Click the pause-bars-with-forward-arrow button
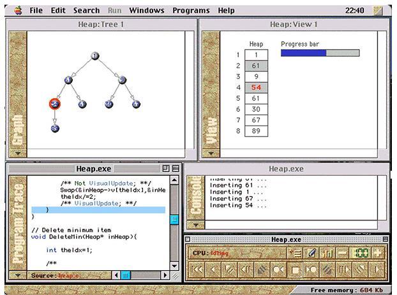 tap(344, 270)
